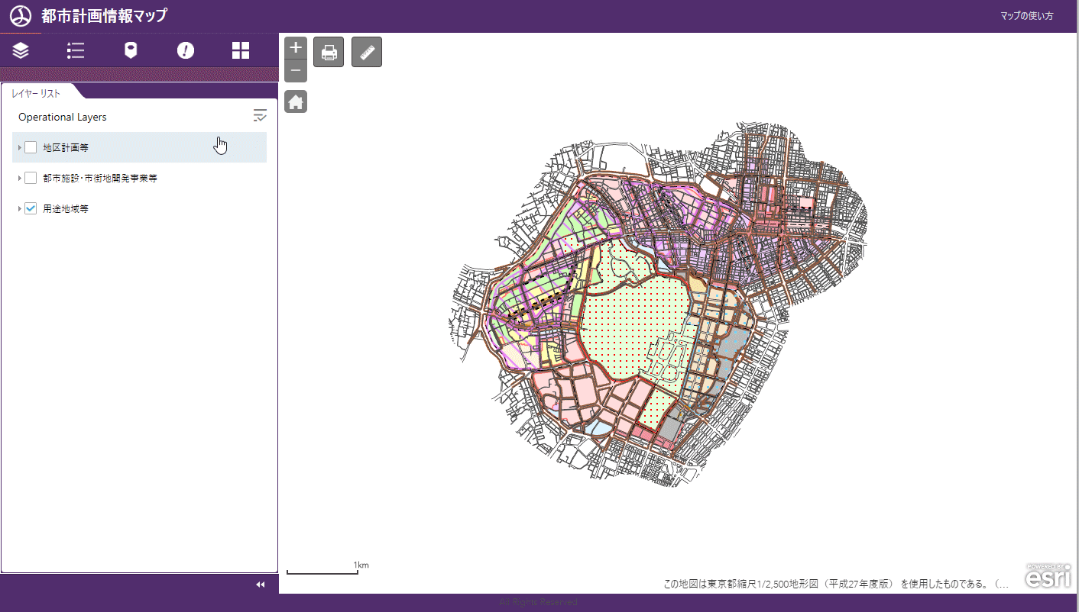Click the Esri logo

click(x=1048, y=578)
